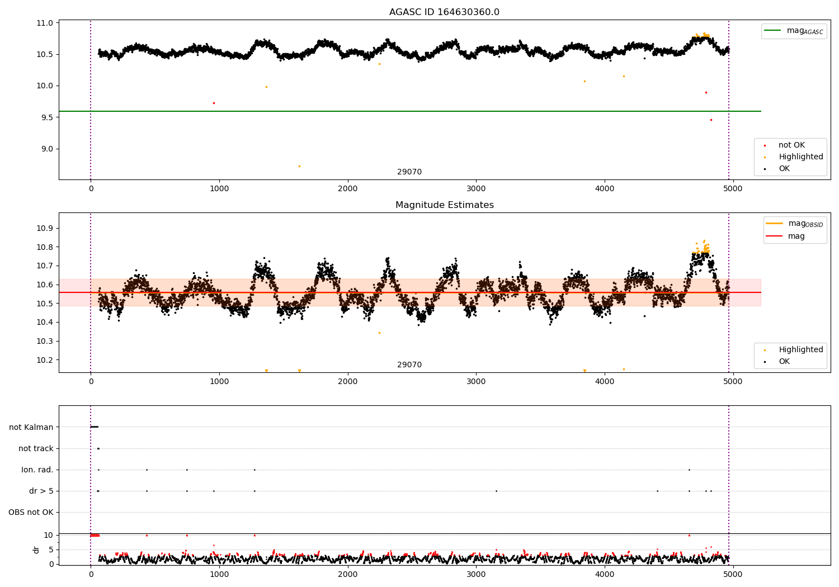
Task: Click y-axis tick '9.0' in top plot
Action: tap(47, 149)
